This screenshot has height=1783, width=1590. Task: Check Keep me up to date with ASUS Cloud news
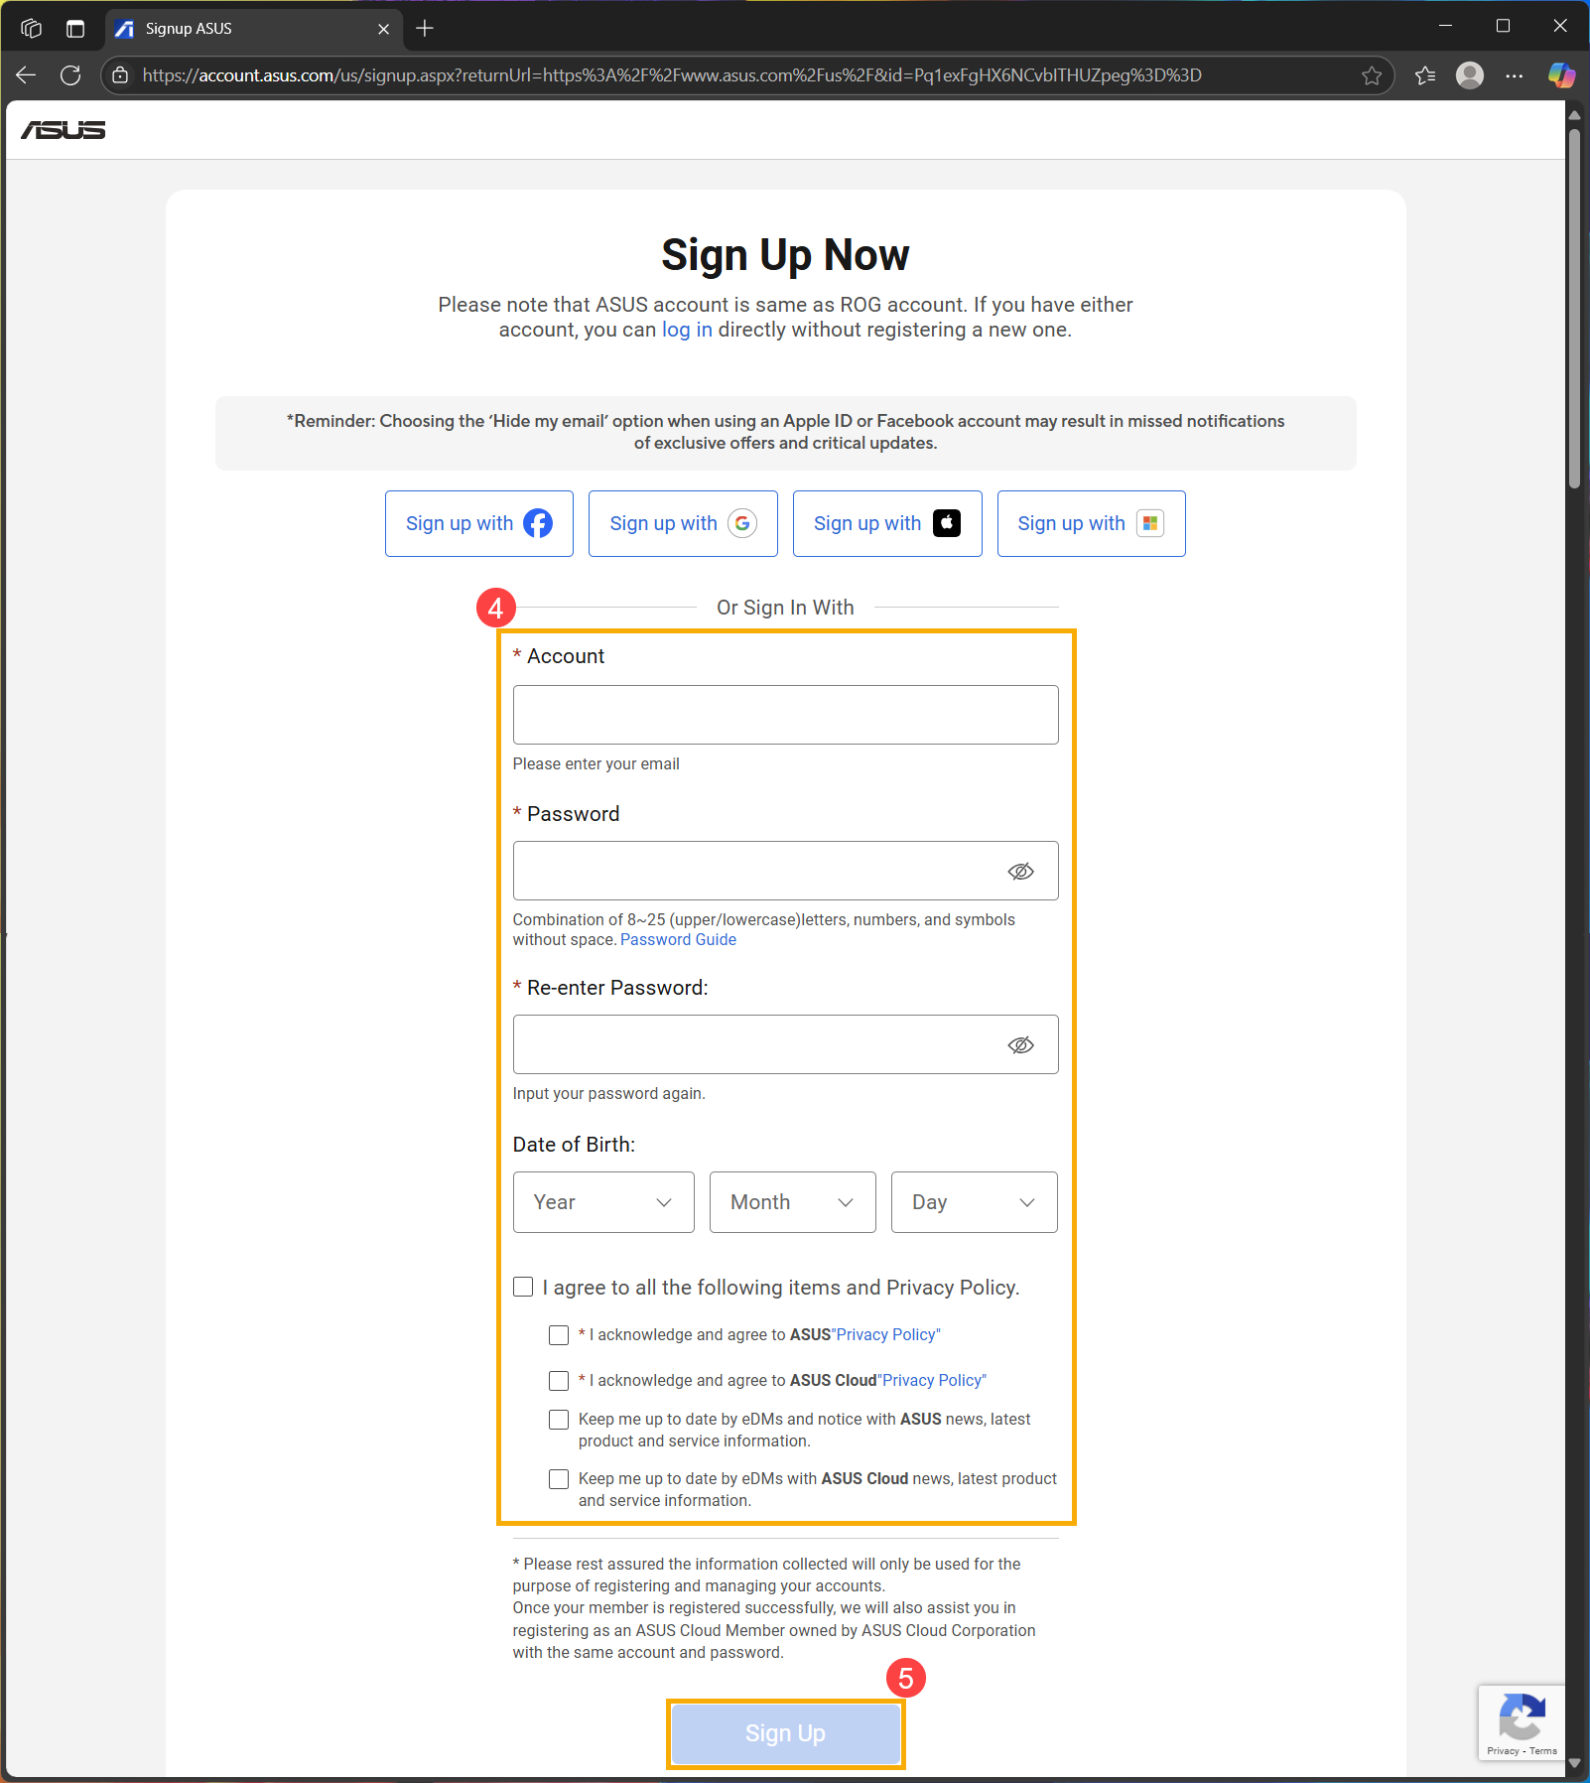tap(559, 1479)
